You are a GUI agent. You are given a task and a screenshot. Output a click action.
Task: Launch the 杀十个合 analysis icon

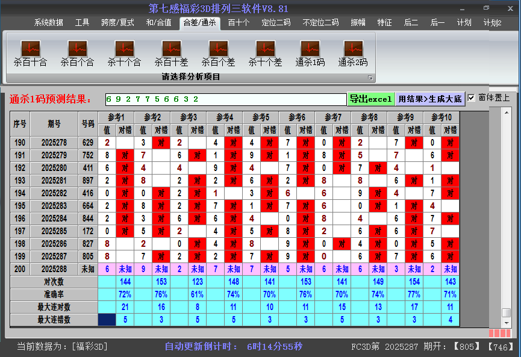coord(124,49)
